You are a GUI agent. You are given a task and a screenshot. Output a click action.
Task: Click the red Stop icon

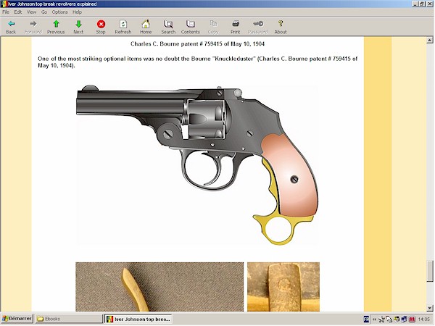pyautogui.click(x=101, y=24)
